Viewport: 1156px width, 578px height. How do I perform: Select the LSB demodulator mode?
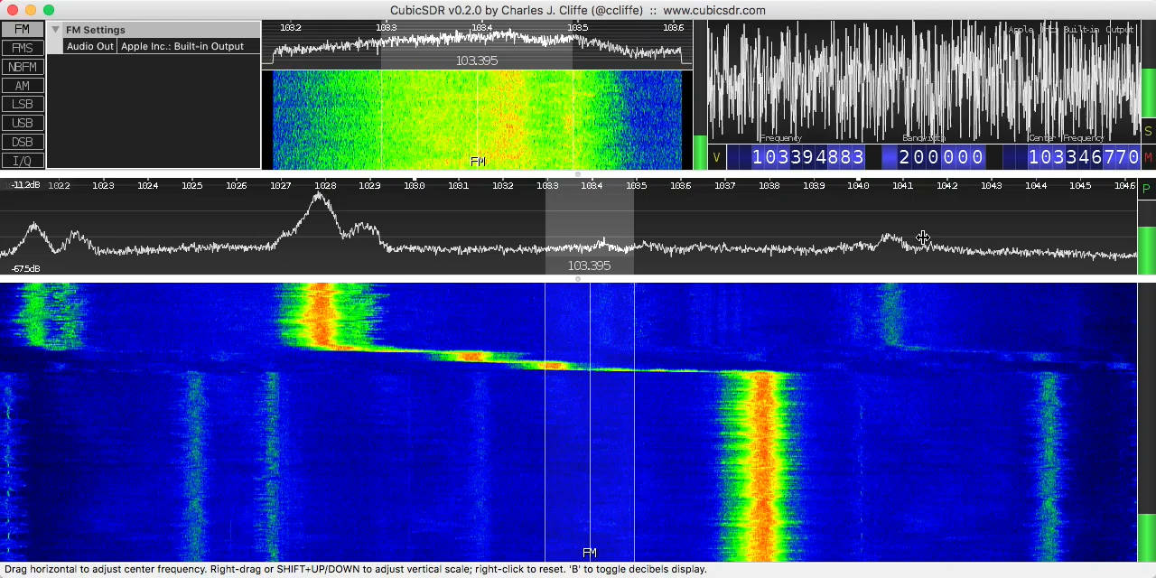tap(23, 105)
